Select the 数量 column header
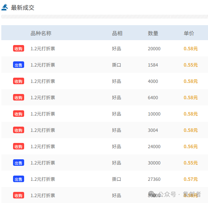Screen dimensions: 208x203 (153, 33)
